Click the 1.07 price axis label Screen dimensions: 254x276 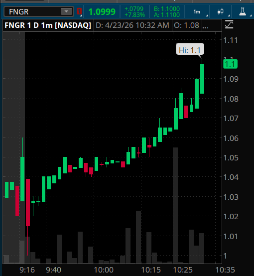231,119
